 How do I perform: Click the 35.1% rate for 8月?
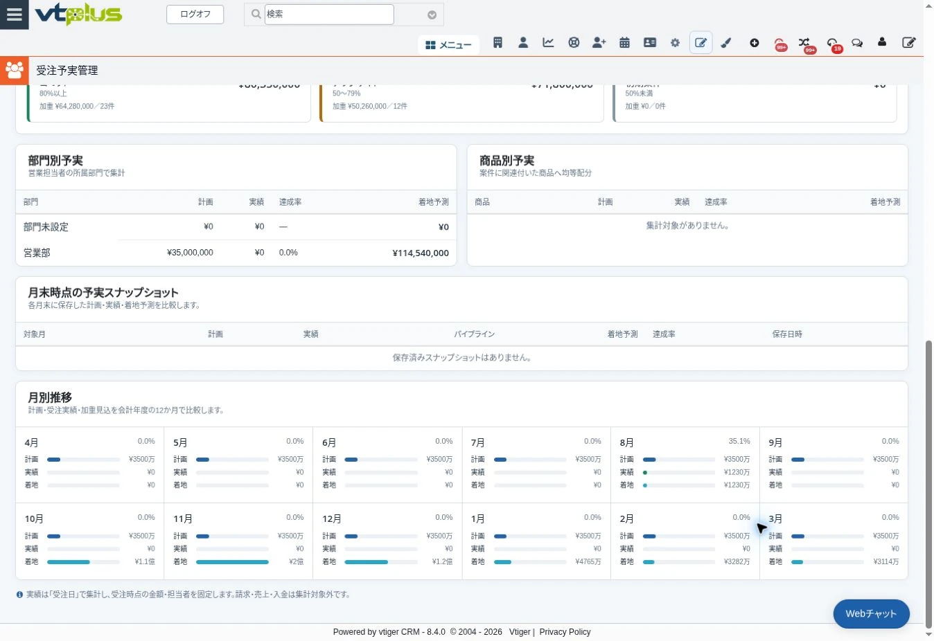739,442
